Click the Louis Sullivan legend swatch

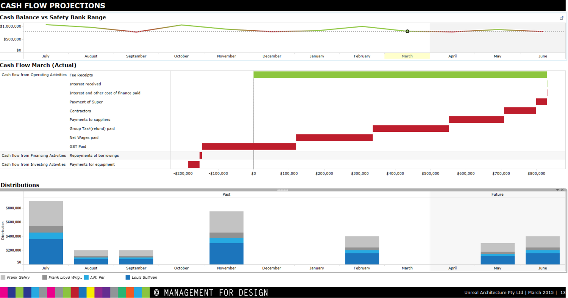point(128,277)
